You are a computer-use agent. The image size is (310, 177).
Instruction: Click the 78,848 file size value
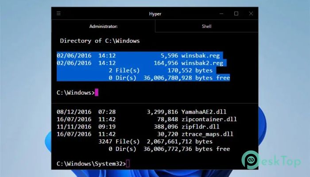168,119
